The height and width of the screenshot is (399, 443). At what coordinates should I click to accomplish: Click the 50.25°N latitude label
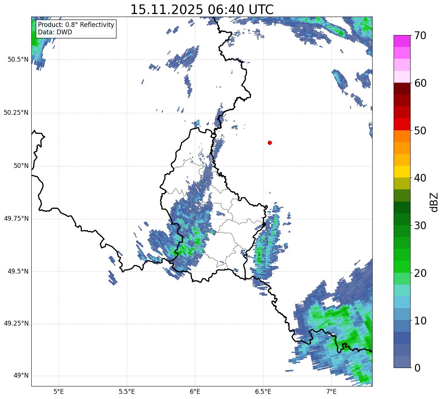pyautogui.click(x=16, y=113)
